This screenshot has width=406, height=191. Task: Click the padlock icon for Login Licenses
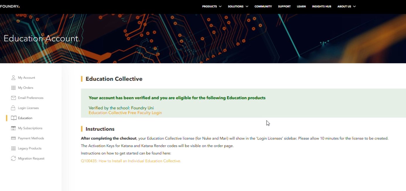coord(13,108)
